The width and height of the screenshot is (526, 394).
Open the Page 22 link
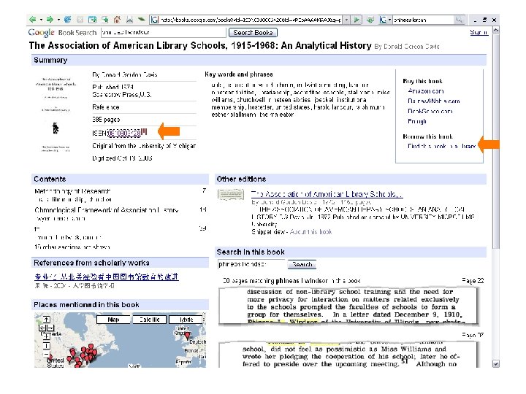473,280
